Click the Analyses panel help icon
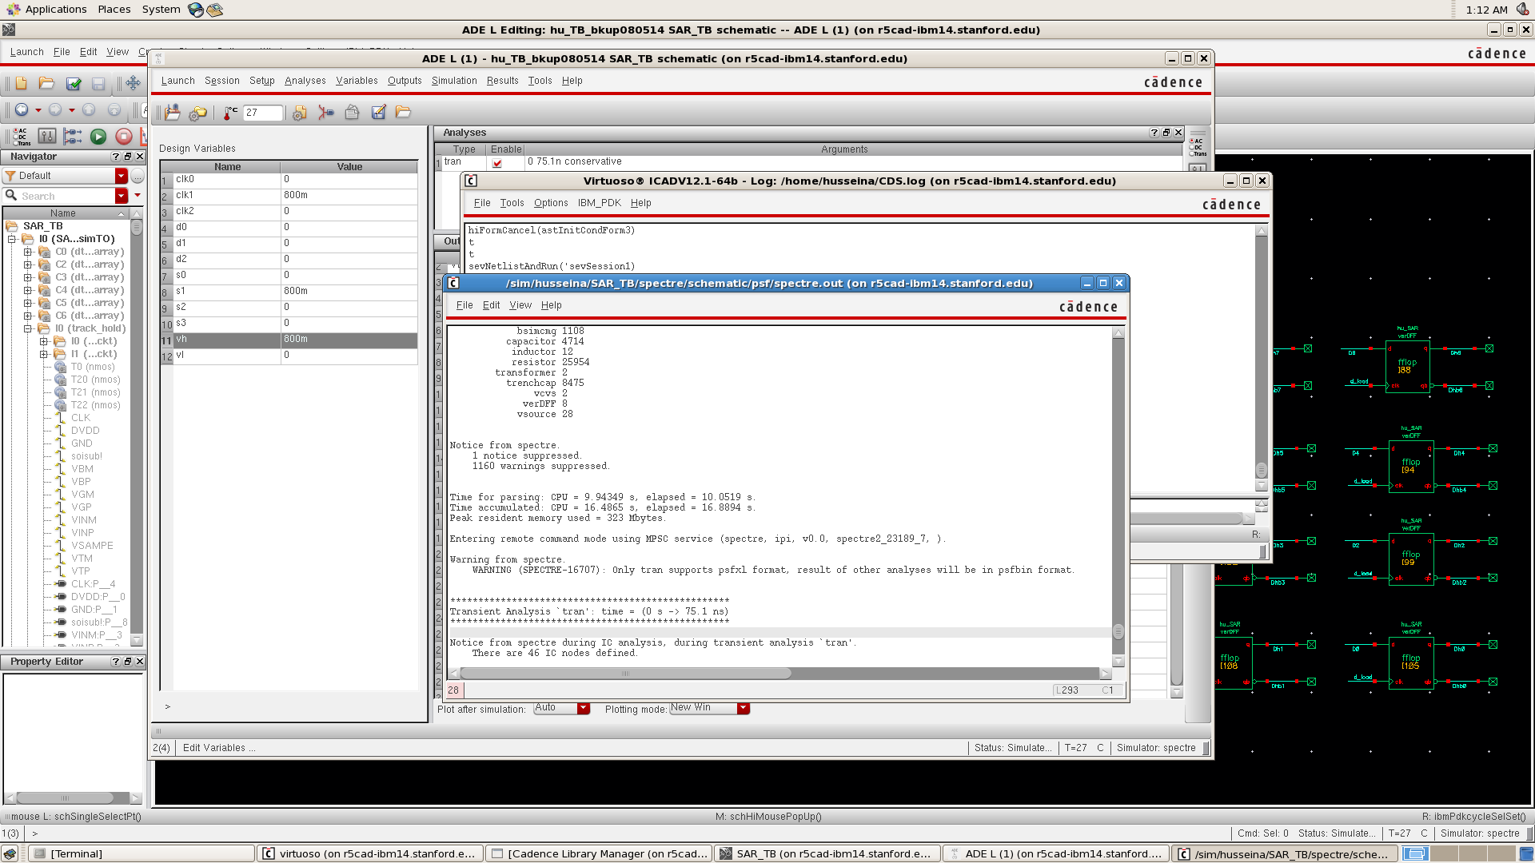Image resolution: width=1535 pixels, height=863 pixels. pyautogui.click(x=1154, y=133)
